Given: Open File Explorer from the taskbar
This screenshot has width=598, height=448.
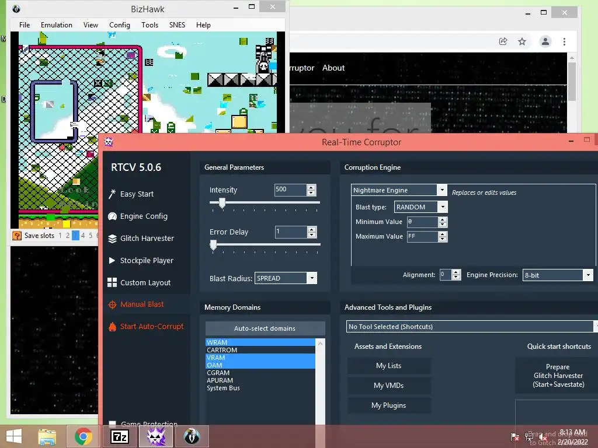Looking at the screenshot, I should tap(47, 436).
